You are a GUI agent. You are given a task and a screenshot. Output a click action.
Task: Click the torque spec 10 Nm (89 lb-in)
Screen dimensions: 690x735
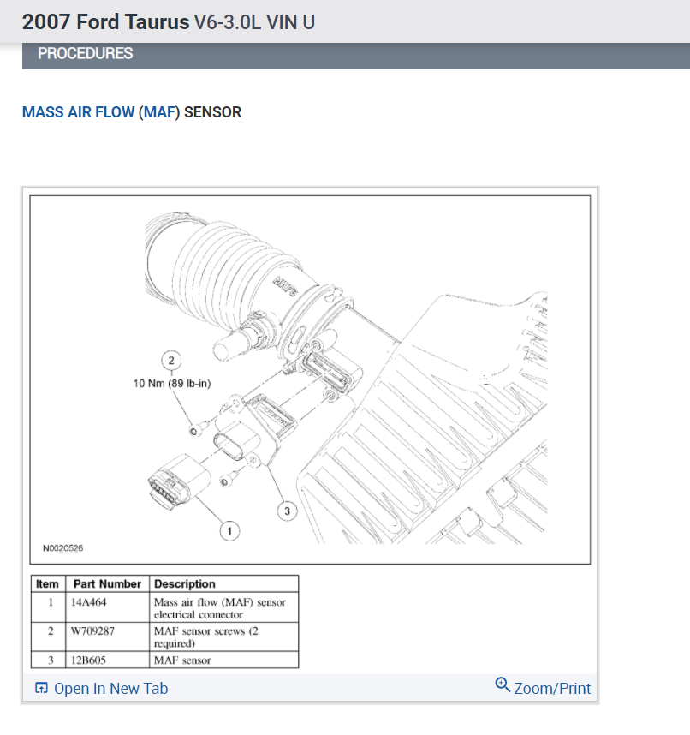pyautogui.click(x=172, y=384)
